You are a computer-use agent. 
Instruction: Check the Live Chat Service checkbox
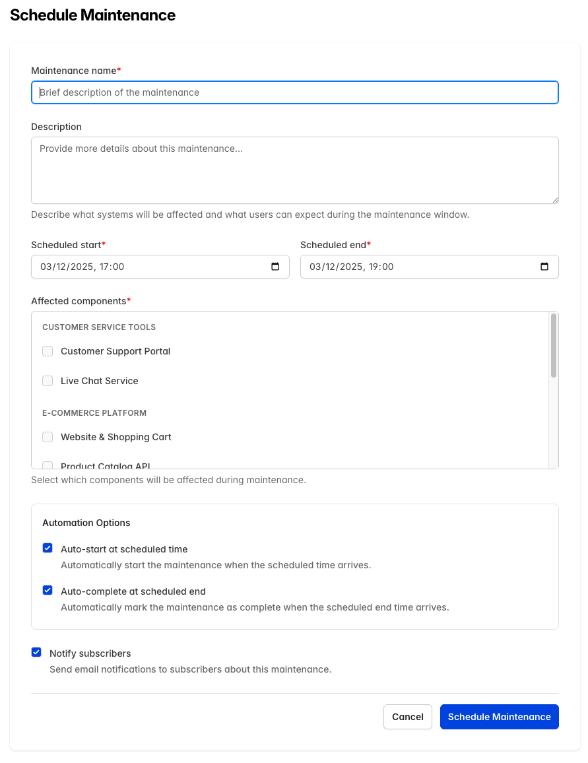[x=48, y=381]
